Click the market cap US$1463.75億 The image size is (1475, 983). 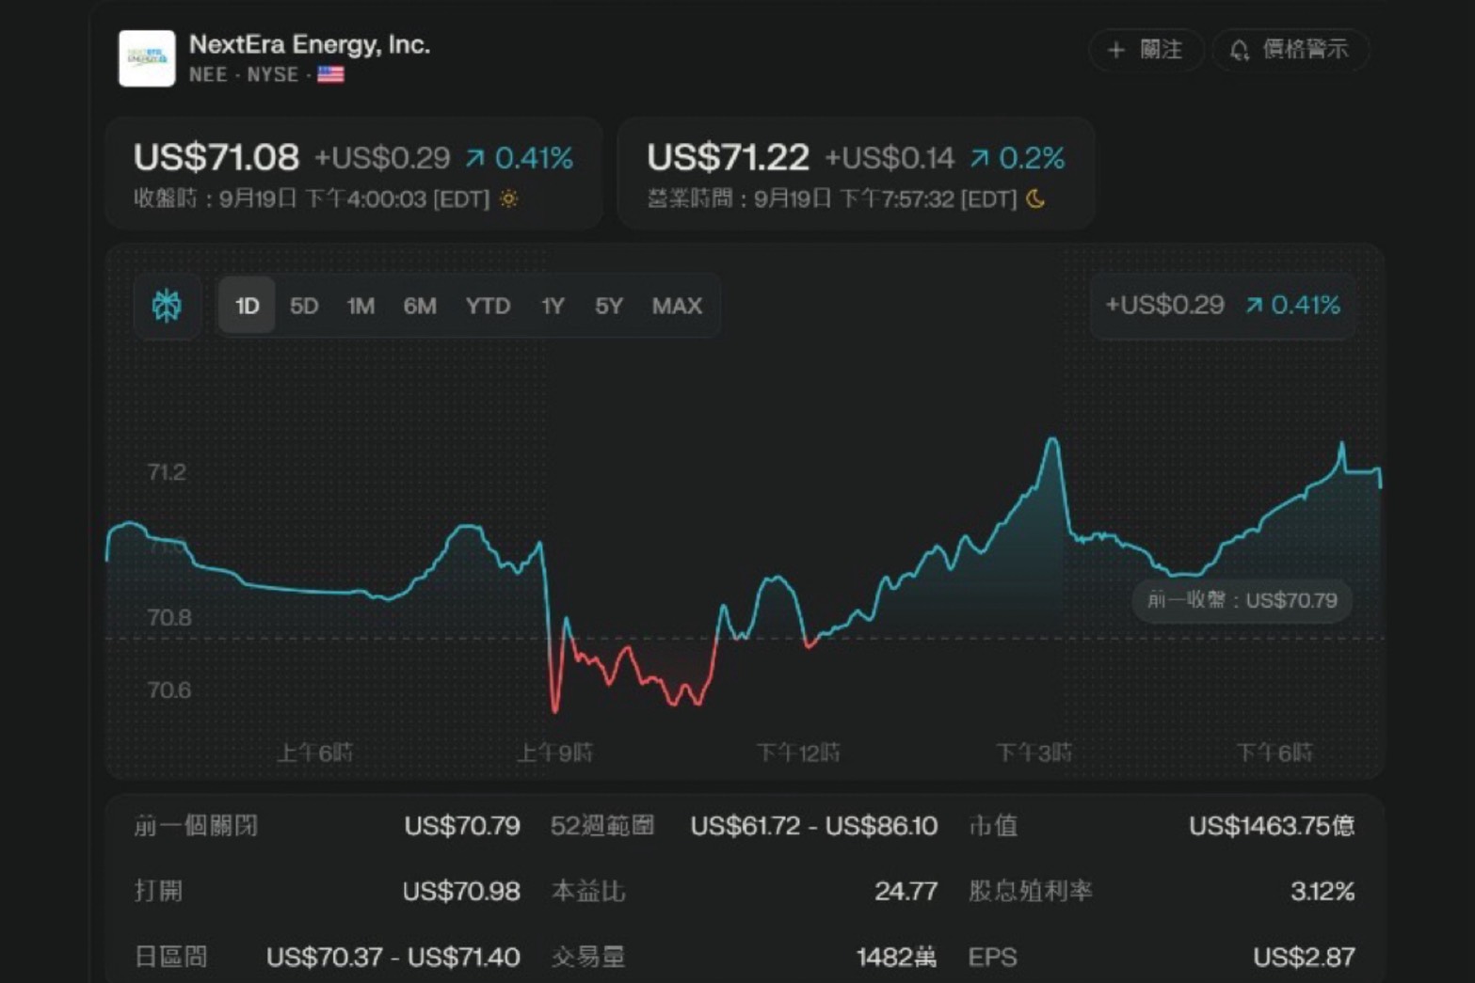click(x=1272, y=826)
